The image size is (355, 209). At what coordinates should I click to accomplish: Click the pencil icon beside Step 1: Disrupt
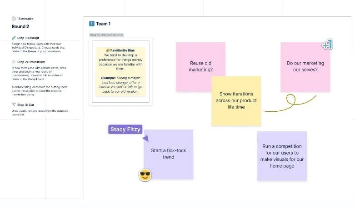coord(14,38)
